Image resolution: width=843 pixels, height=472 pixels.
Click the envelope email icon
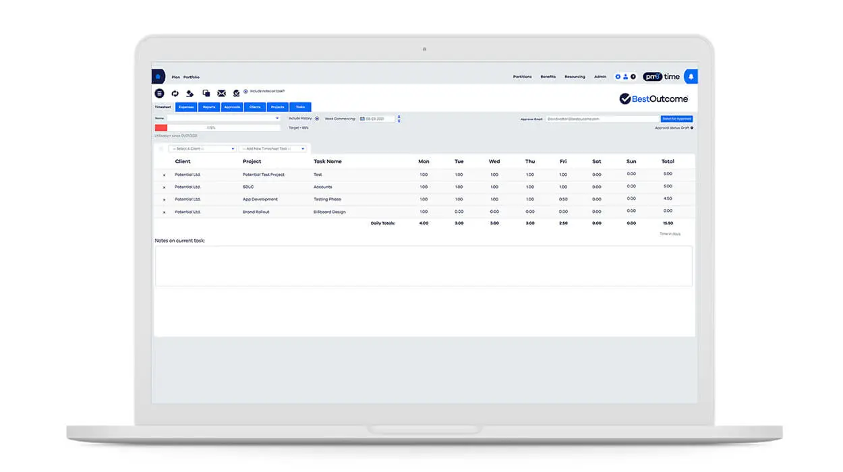[x=221, y=93]
